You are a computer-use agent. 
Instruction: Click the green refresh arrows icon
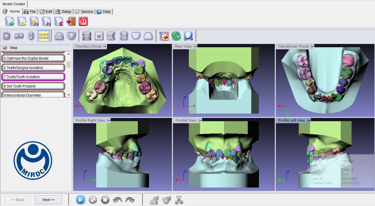click(176, 36)
